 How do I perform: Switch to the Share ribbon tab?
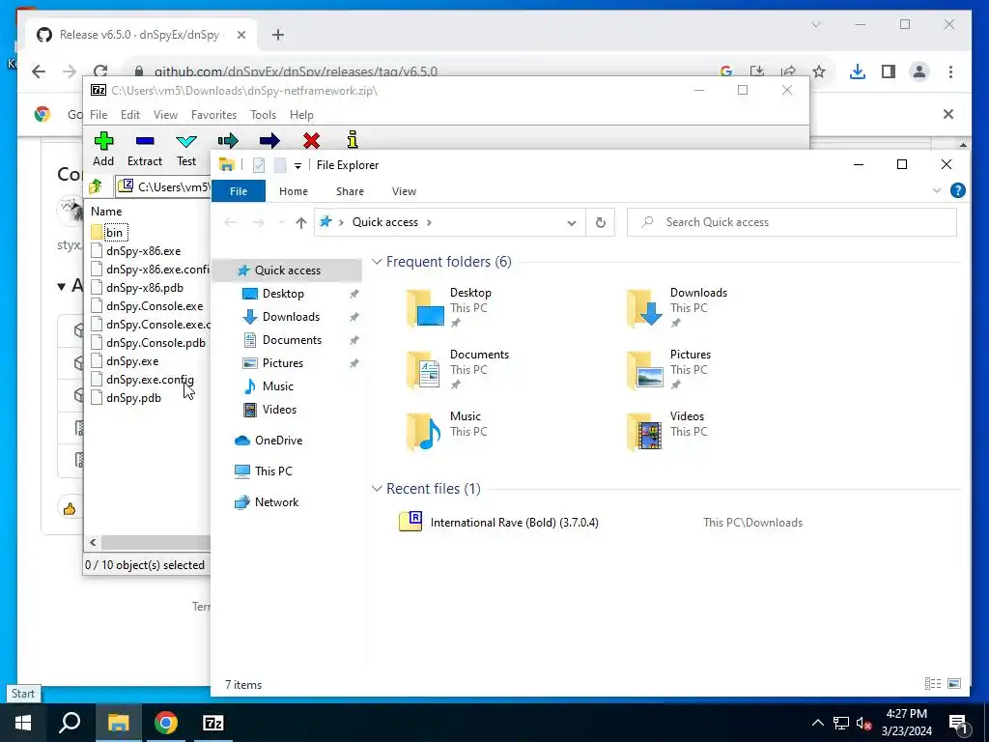(x=350, y=191)
